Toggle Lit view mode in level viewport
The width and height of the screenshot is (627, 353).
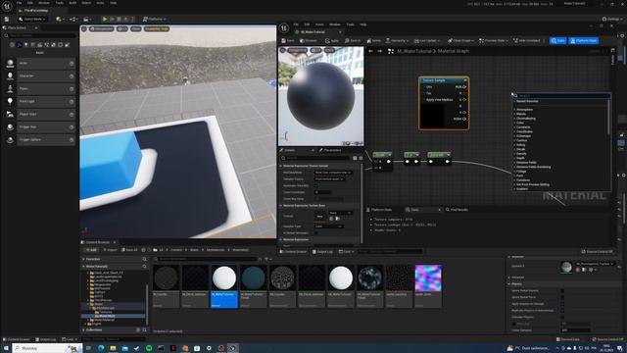point(122,28)
